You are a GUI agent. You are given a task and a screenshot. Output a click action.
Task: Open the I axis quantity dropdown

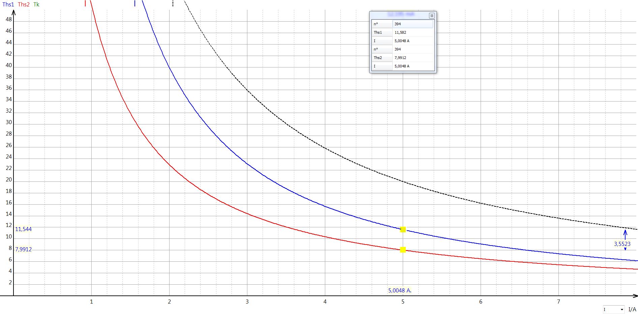click(x=621, y=309)
